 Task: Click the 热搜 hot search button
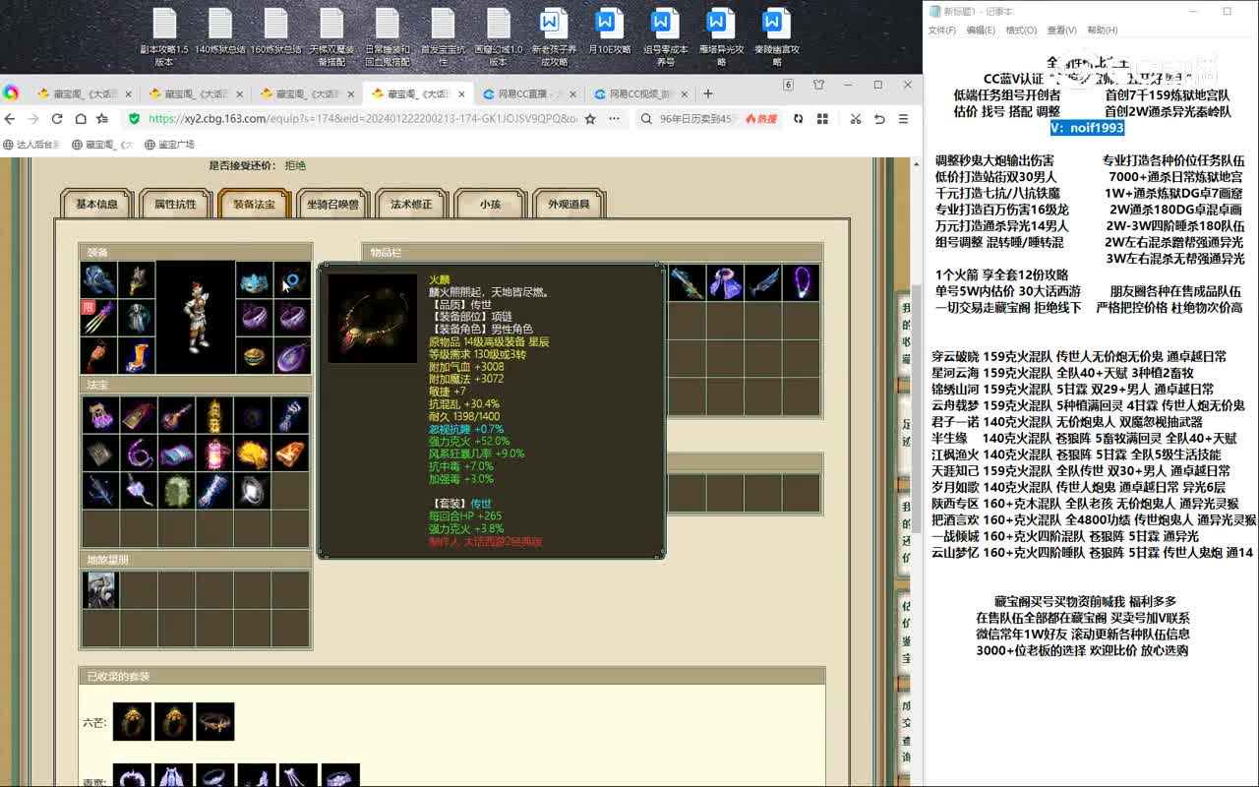click(x=760, y=119)
